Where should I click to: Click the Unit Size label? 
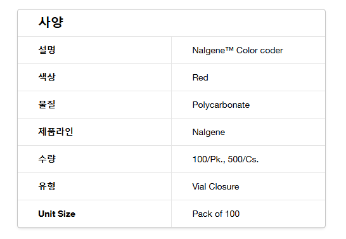point(56,214)
